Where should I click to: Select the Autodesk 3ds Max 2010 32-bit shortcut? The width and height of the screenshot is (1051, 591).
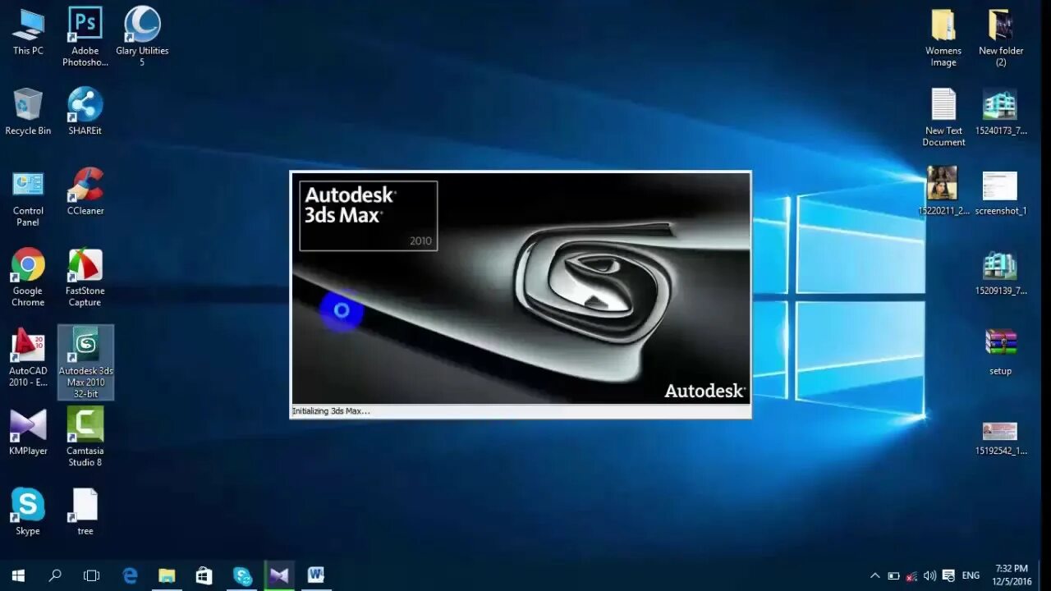point(85,363)
